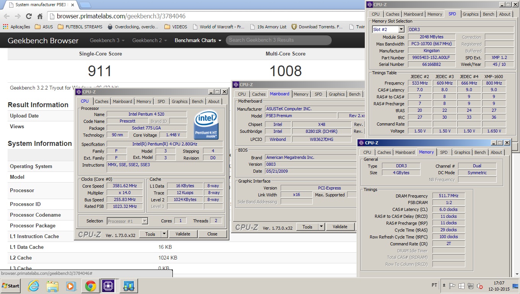The image size is (520, 294).
Task: Select Graphics tab in Mainboard window
Action: (x=336, y=94)
